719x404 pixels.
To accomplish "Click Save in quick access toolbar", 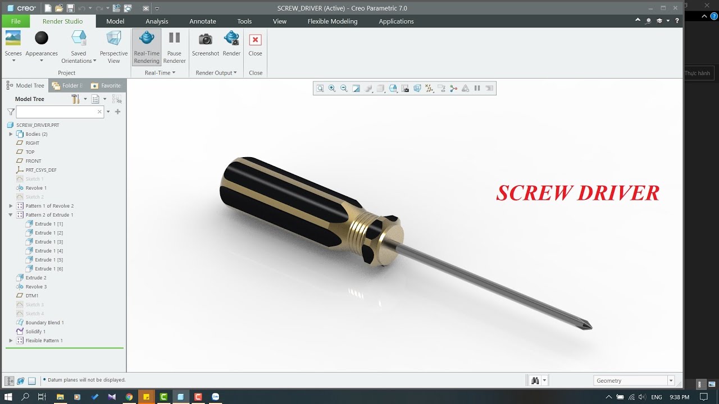I will pos(70,8).
